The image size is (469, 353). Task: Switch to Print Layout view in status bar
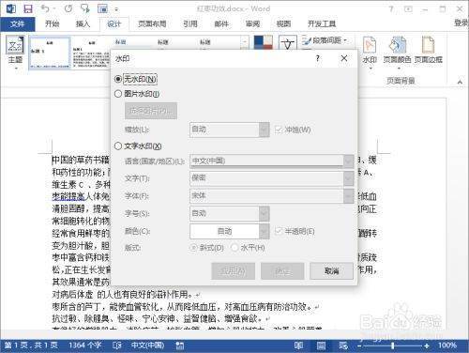[x=321, y=345]
